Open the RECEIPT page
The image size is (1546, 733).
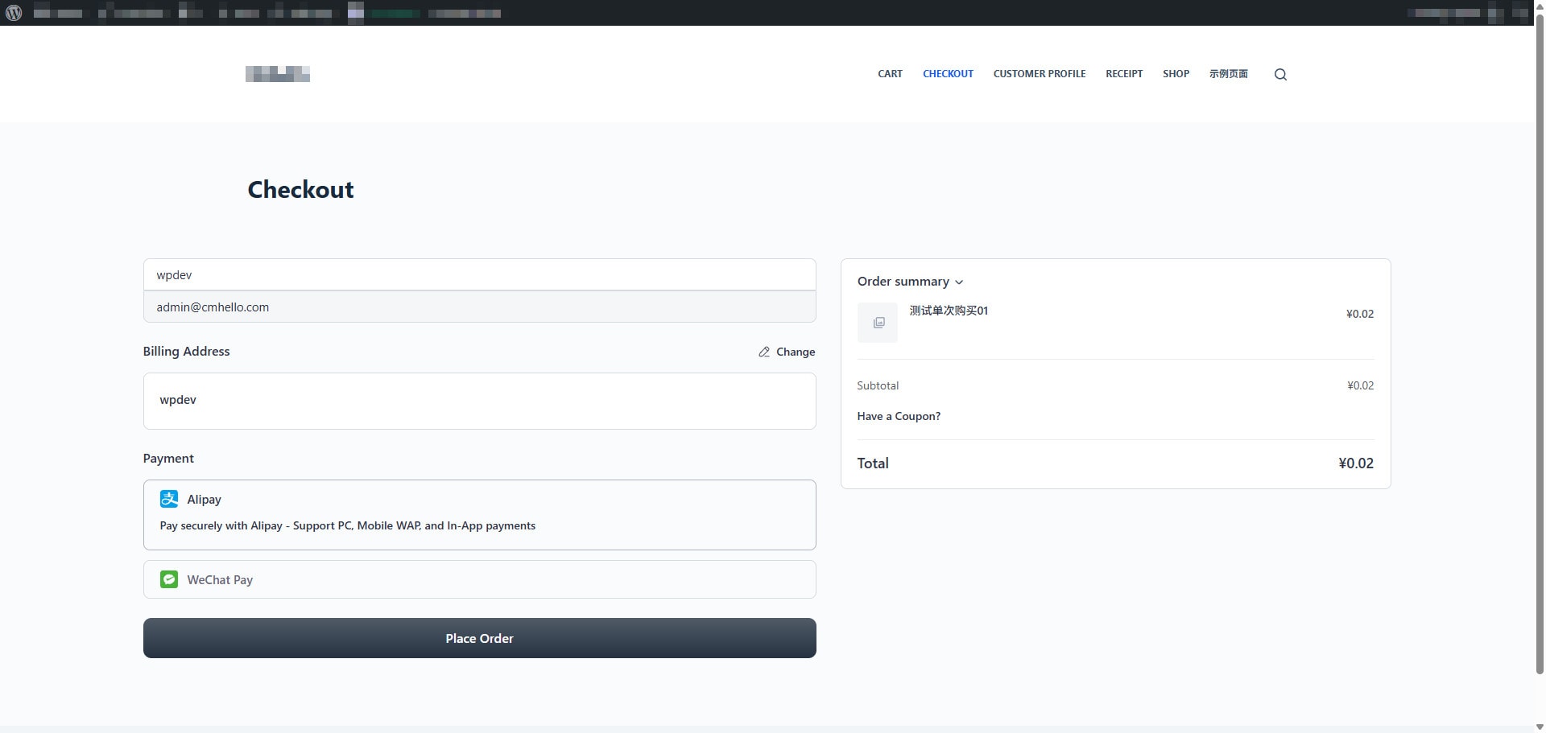(x=1124, y=73)
